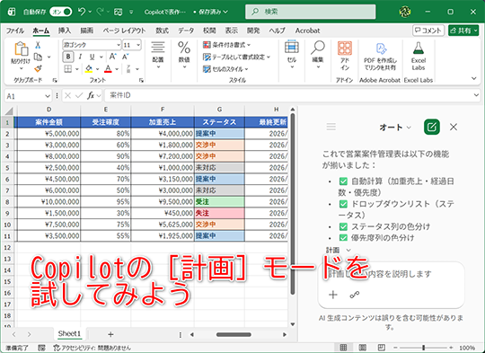This screenshot has height=353, width=485.
Task: Click the ステータス header cell
Action: point(219,122)
